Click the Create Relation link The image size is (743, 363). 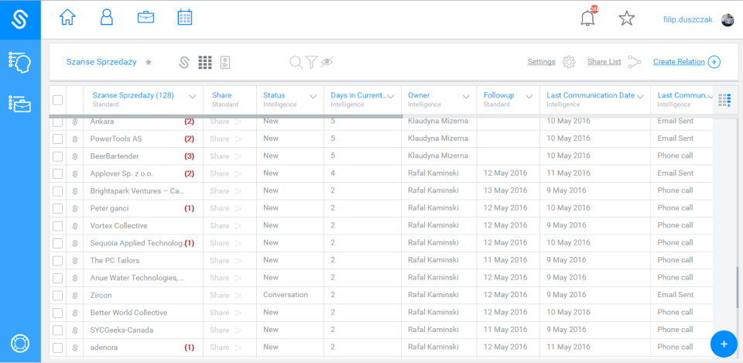pyautogui.click(x=679, y=62)
